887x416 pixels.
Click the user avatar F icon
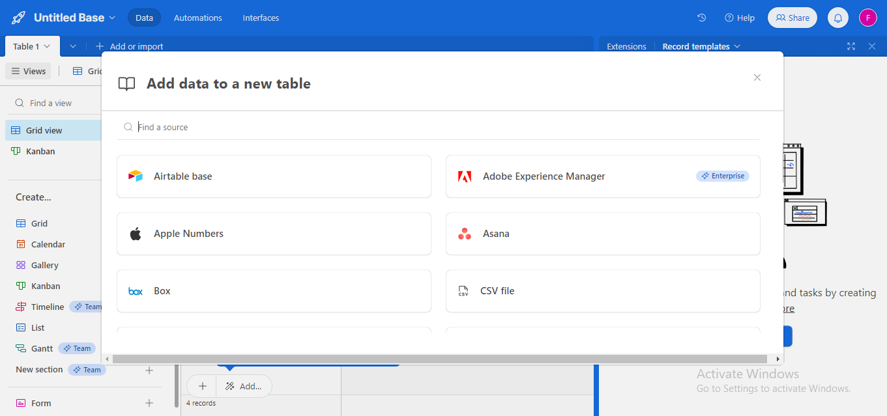[x=868, y=18]
